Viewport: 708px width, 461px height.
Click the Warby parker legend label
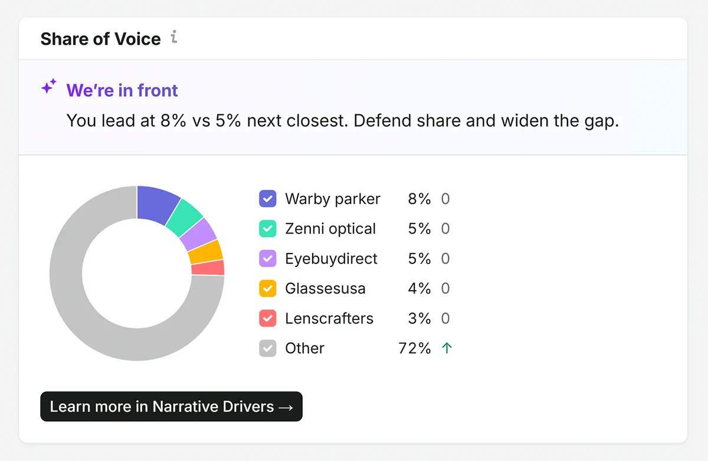tap(333, 199)
